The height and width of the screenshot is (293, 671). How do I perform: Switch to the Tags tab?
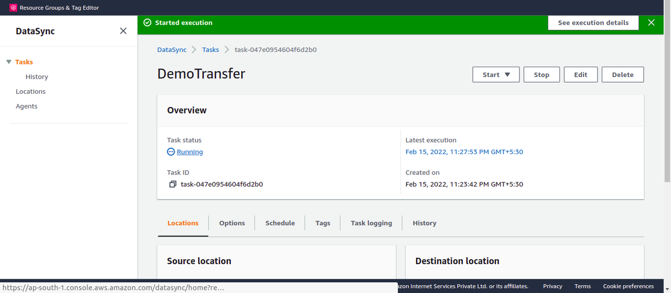point(323,223)
